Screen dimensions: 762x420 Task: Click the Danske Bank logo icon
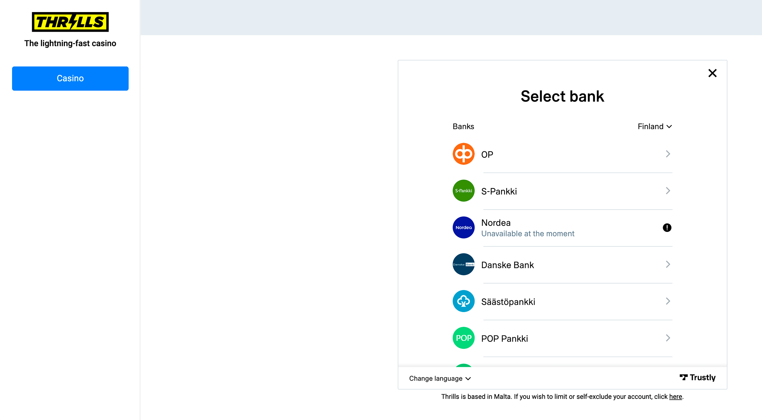(463, 264)
